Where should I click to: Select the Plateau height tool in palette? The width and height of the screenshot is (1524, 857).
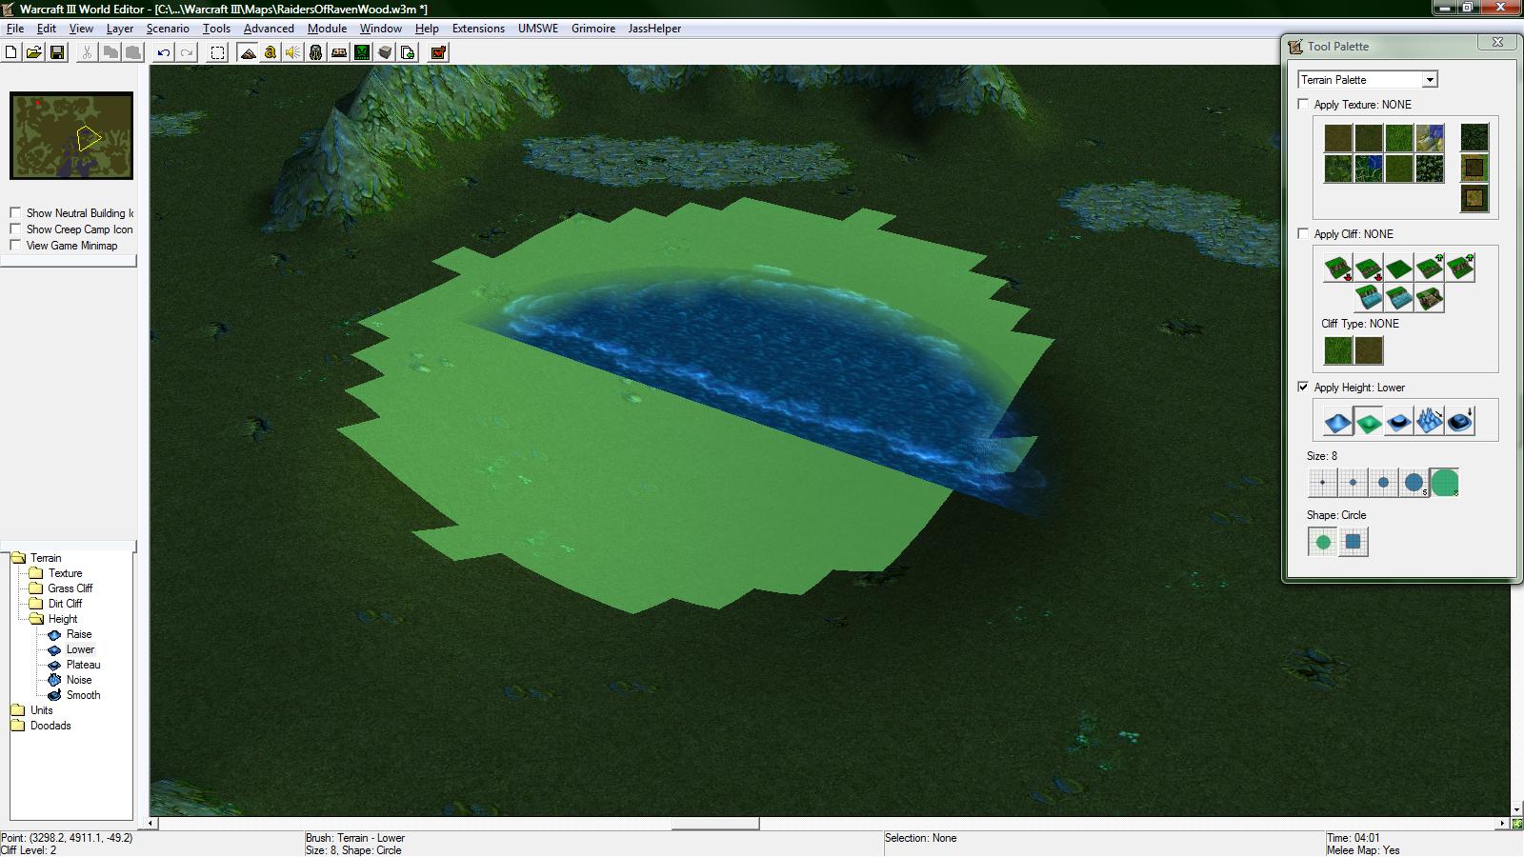pos(1398,421)
